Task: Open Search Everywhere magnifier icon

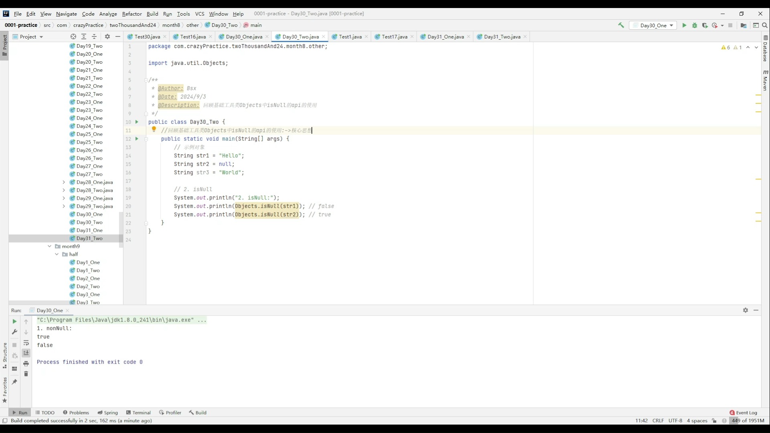Action: pyautogui.click(x=765, y=25)
